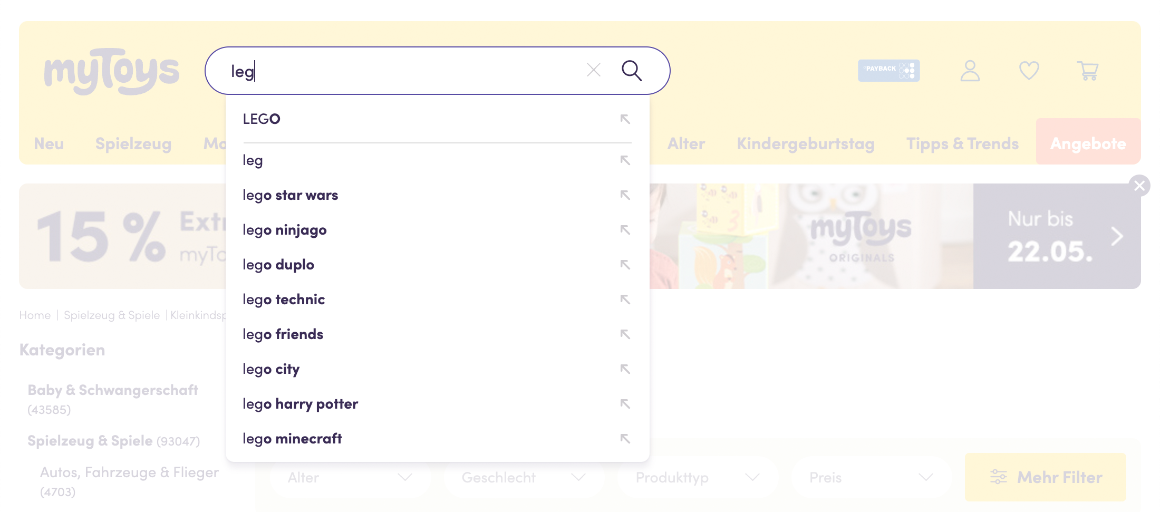Image resolution: width=1160 pixels, height=512 pixels.
Task: Advance the banner with the right chevron
Action: [1116, 236]
